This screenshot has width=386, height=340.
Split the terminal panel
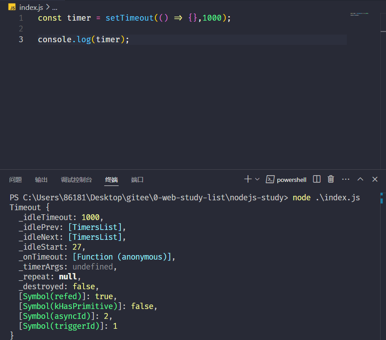point(317,179)
